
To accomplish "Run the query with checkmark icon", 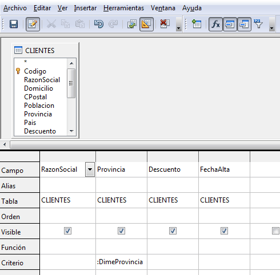I will (132, 24).
